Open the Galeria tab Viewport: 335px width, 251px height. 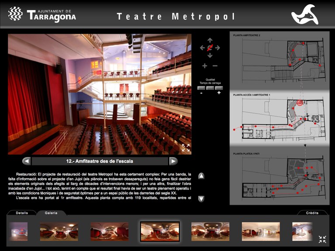[51, 213]
